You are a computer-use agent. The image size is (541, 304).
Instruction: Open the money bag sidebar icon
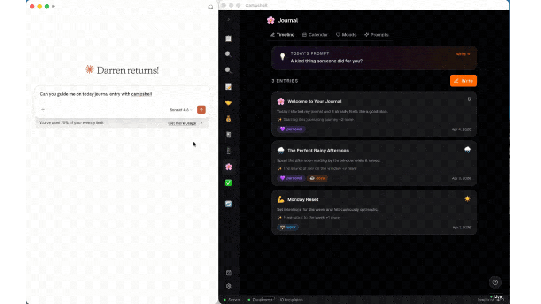228,119
